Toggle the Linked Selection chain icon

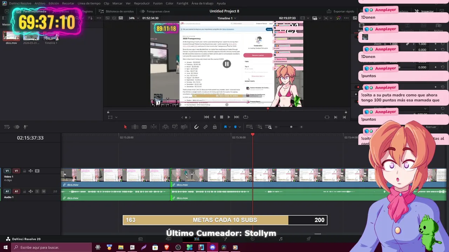(x=206, y=127)
